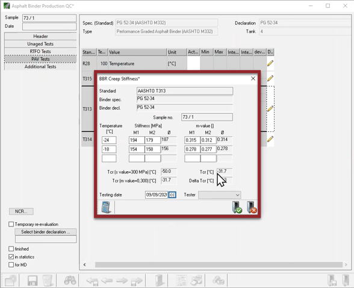Open the Unaged Tests tab
354x288 pixels.
40,44
